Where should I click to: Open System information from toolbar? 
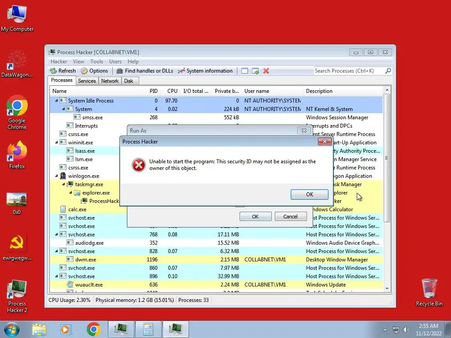(205, 71)
